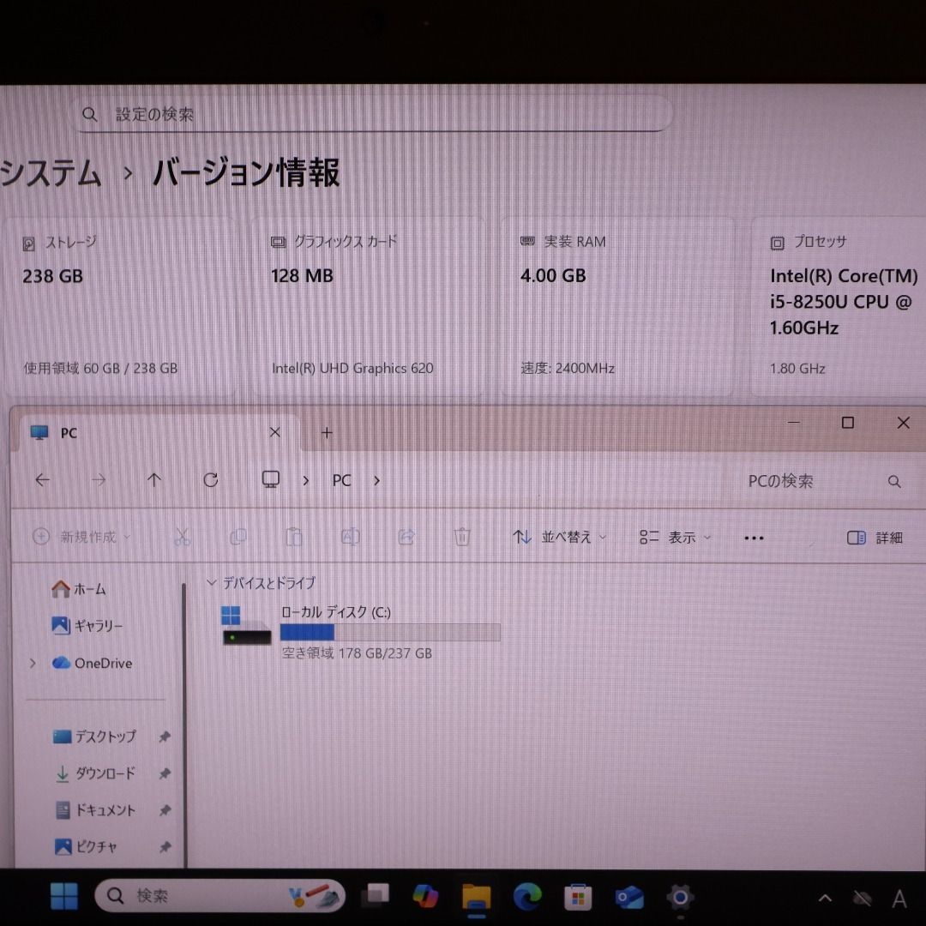Click the Refresh button in File Explorer
The height and width of the screenshot is (926, 926).
[x=211, y=480]
